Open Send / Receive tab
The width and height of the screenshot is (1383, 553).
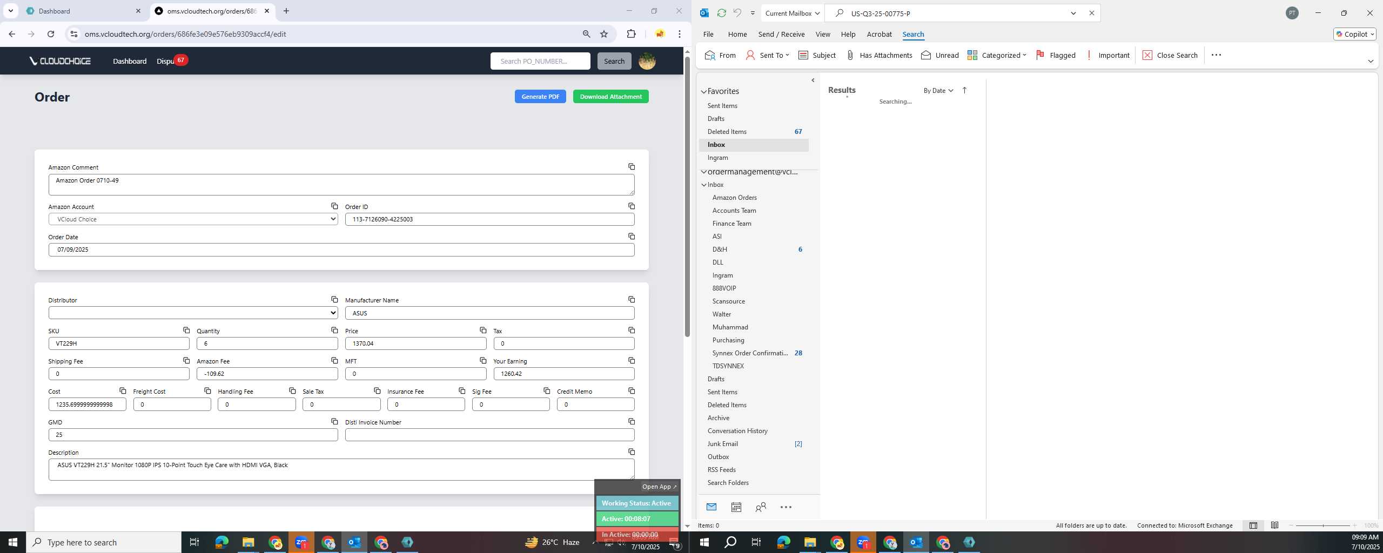pos(781,34)
